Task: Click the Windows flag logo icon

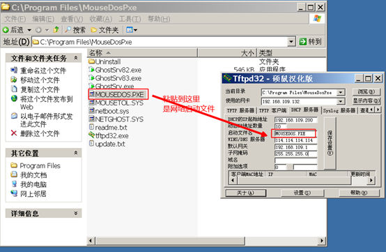Action: pos(317,19)
